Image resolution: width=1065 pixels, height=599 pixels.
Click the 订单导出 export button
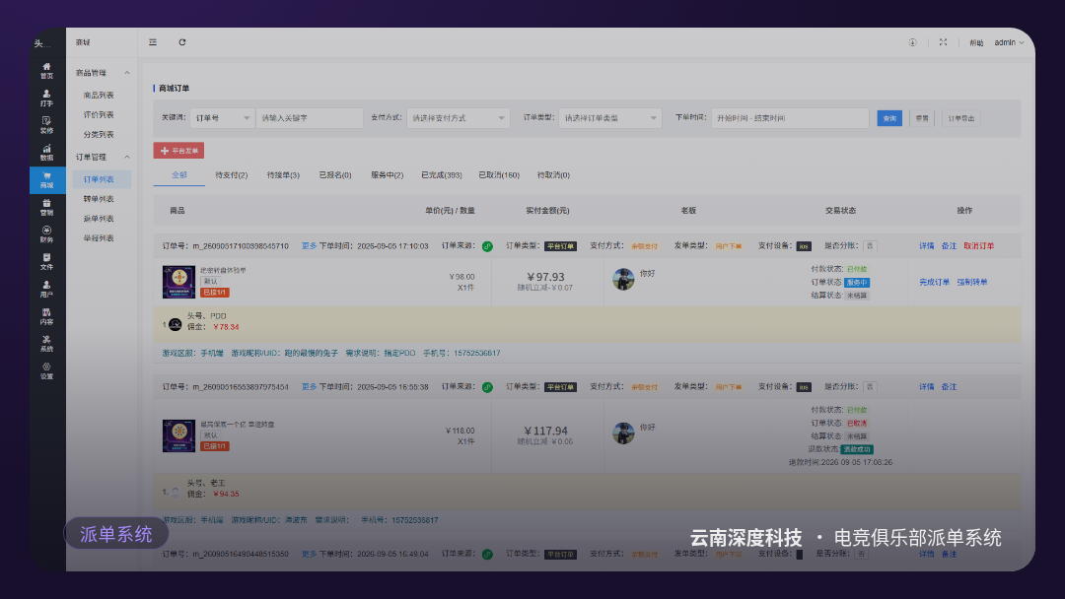pyautogui.click(x=961, y=118)
